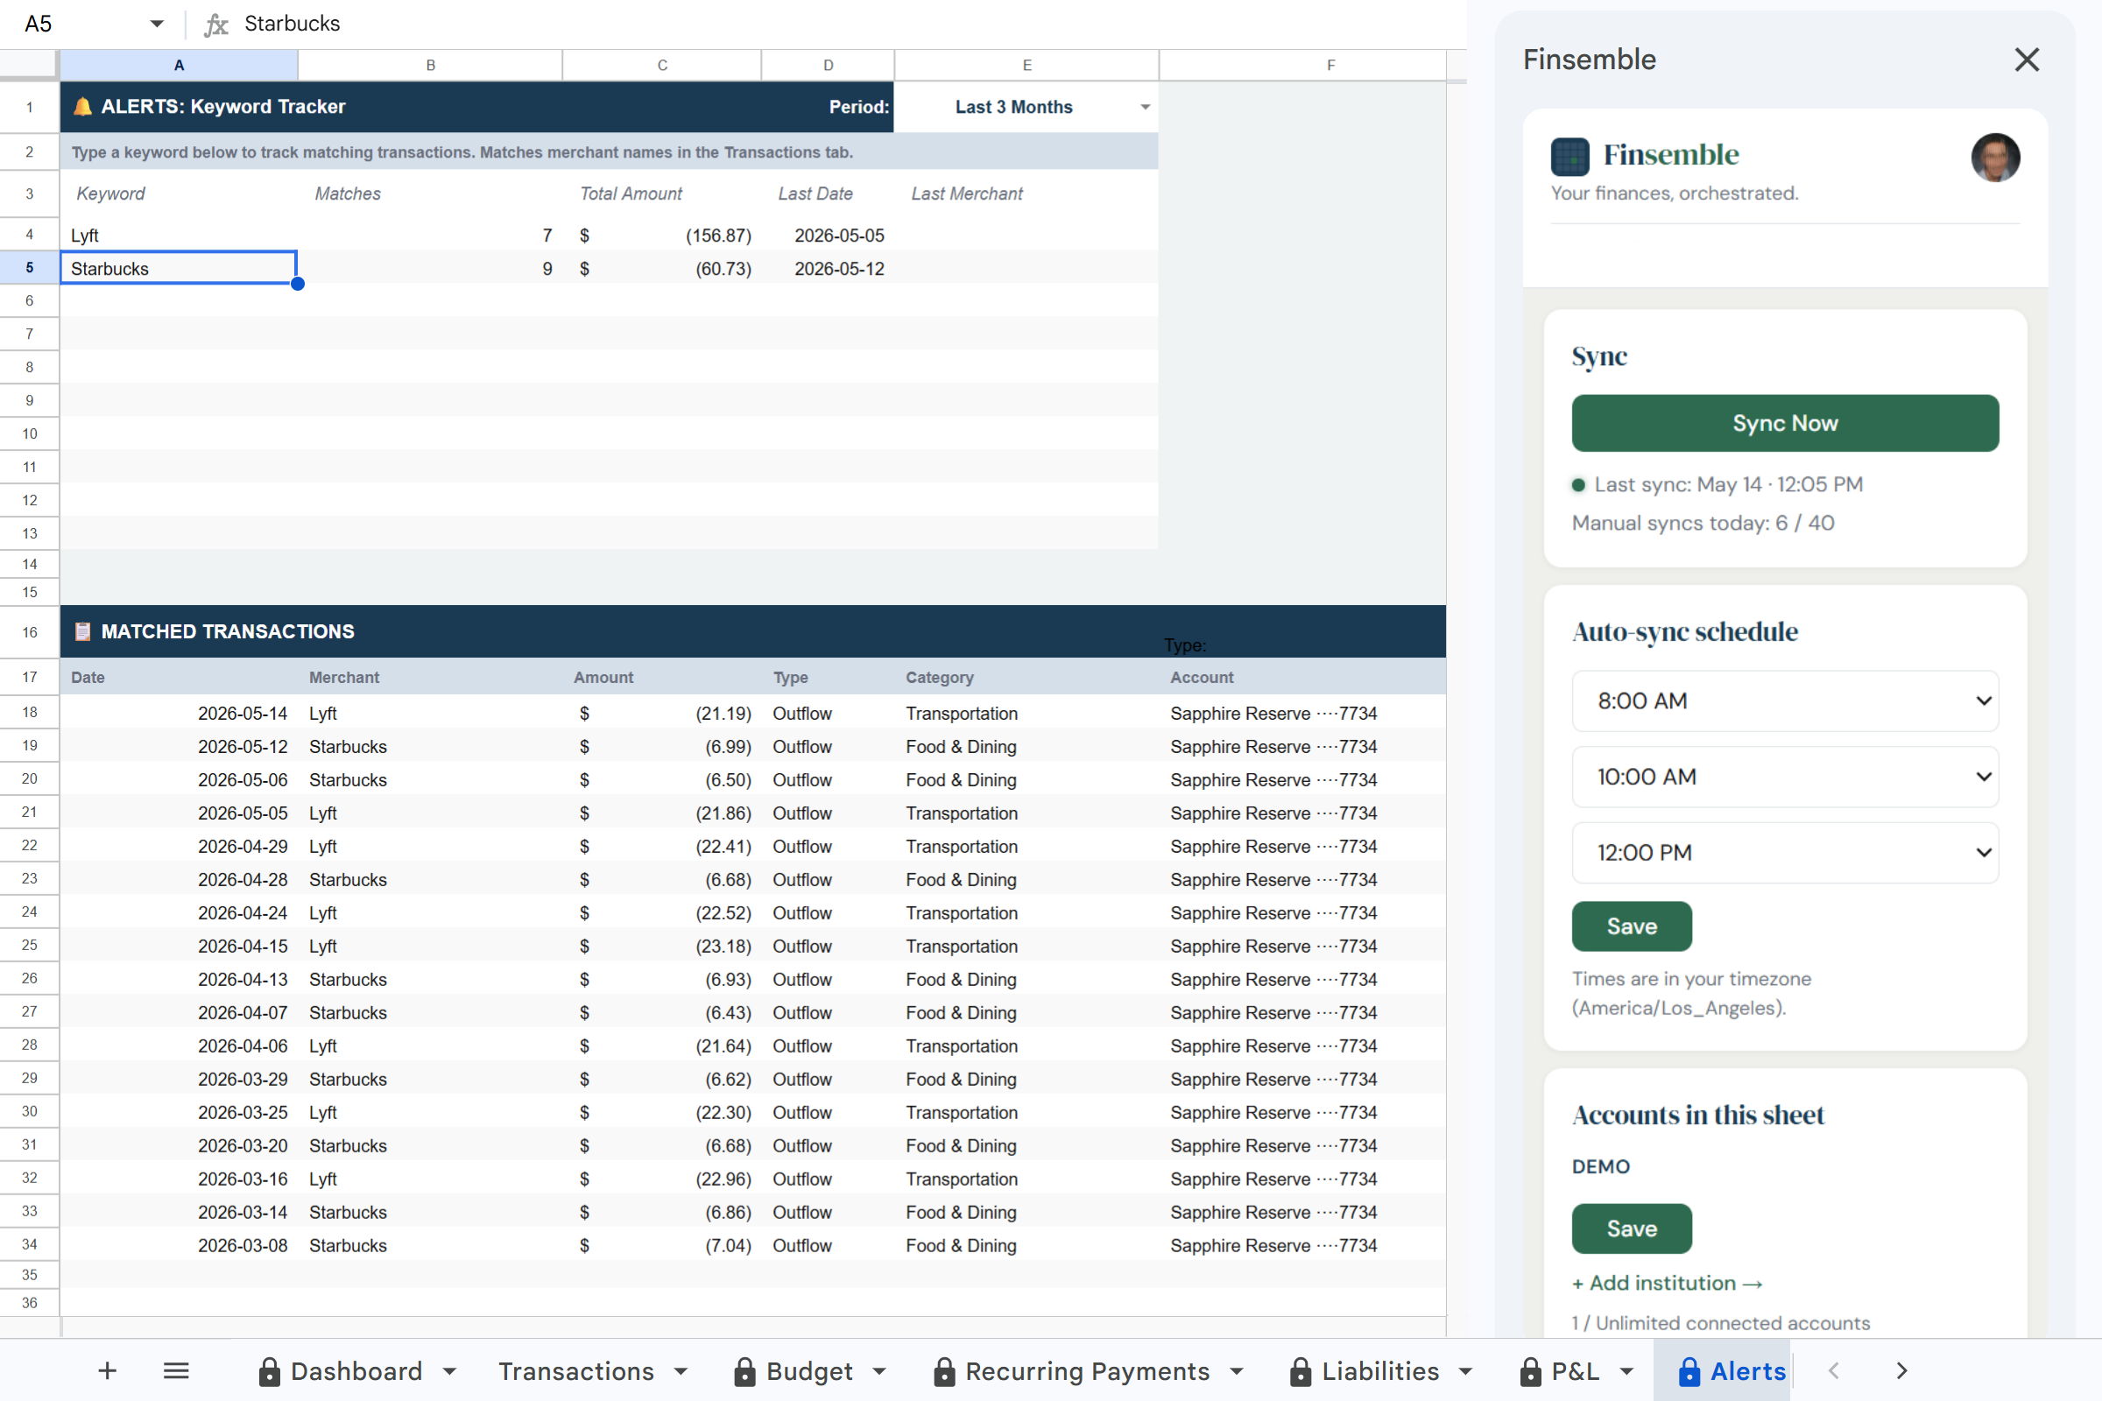Click the formula fx icon
2102x1401 pixels.
click(x=216, y=25)
